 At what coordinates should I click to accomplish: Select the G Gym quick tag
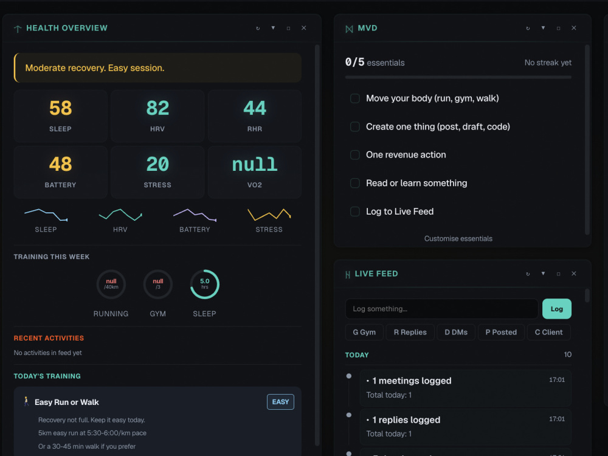364,333
